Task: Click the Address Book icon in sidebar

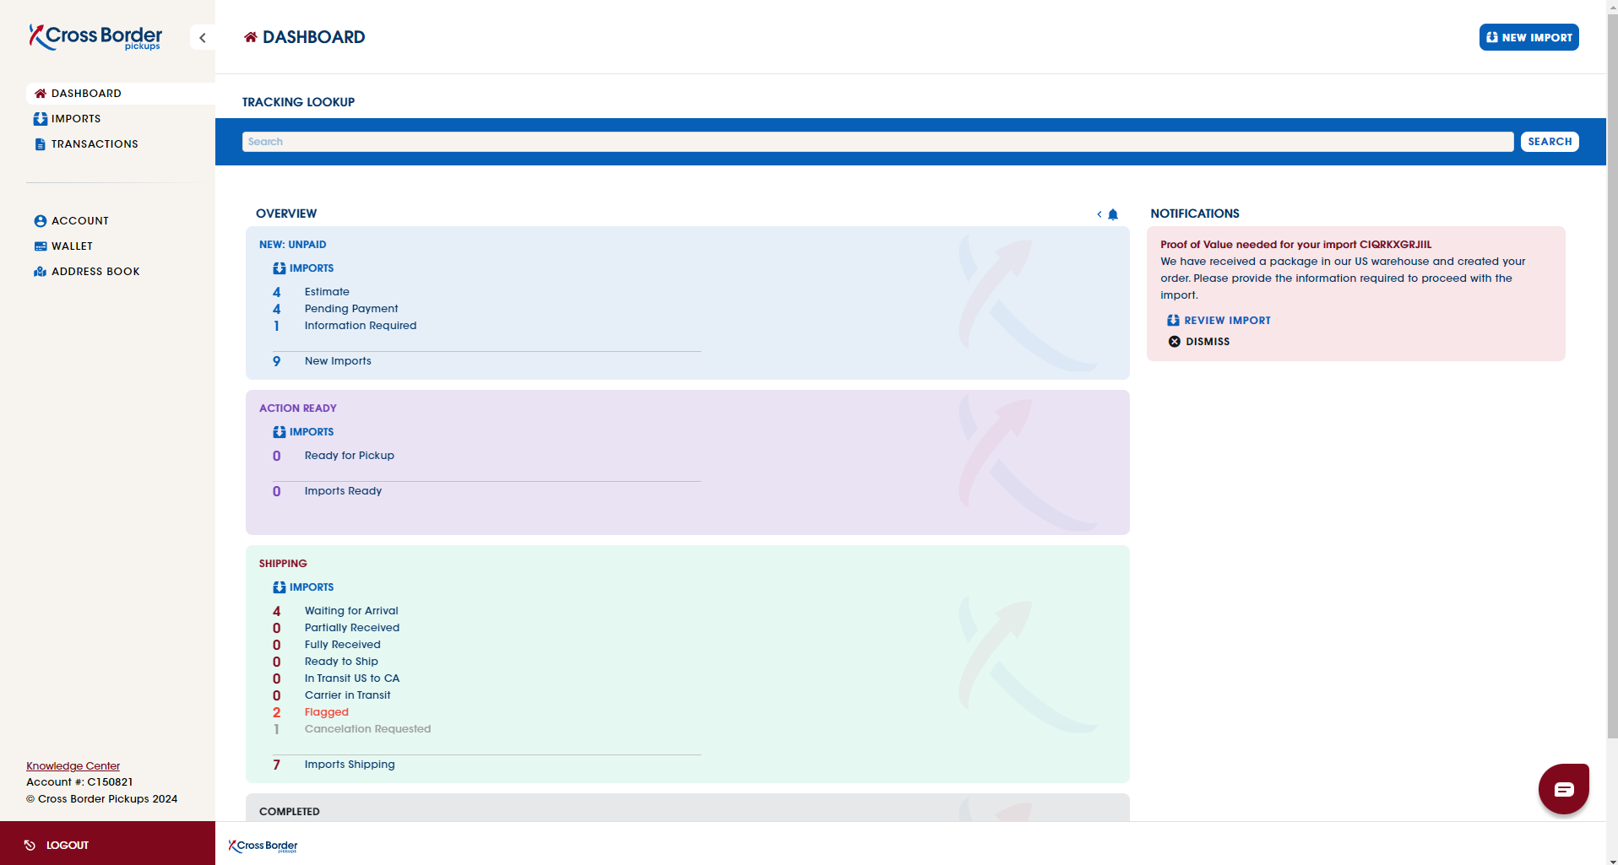Action: [40, 272]
